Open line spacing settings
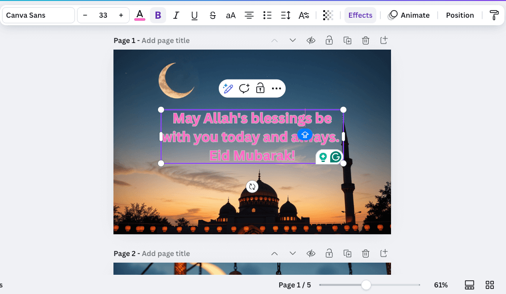This screenshot has width=506, height=294. [286, 15]
